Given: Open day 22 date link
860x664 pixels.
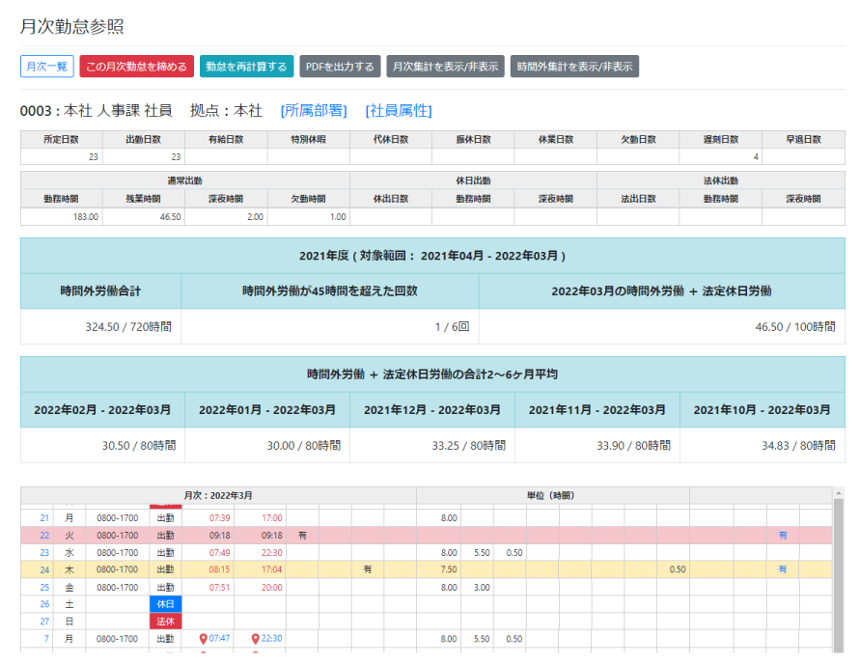Looking at the screenshot, I should [x=44, y=535].
